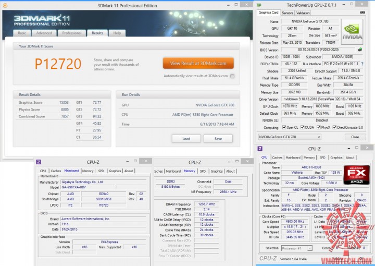Click the DRAM Frequency 1236.7 MHz value
The height and width of the screenshot is (266, 375).
(x=206, y=204)
